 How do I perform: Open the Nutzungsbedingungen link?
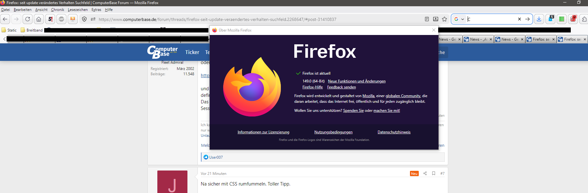(333, 132)
